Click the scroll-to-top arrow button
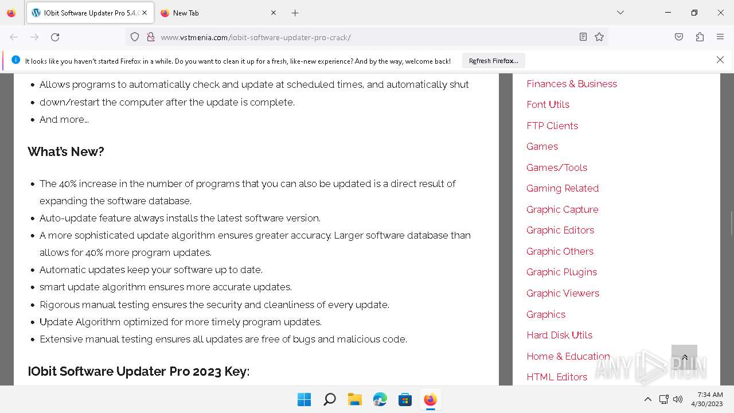734x413 pixels. click(x=684, y=357)
